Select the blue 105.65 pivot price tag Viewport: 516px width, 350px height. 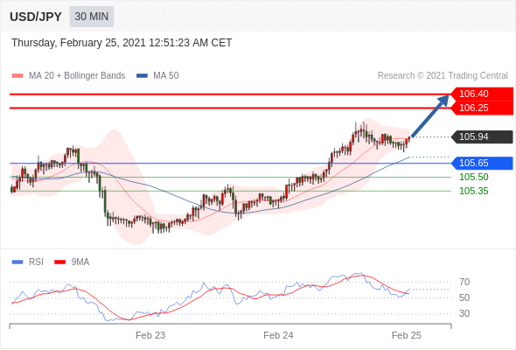482,163
